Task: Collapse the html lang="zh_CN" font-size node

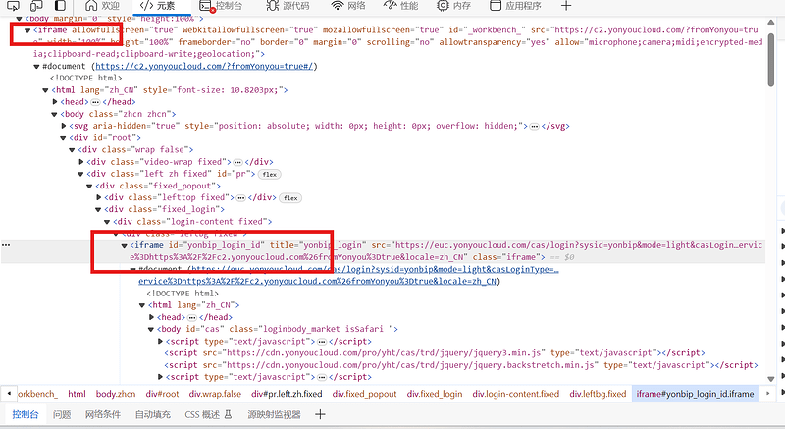Action: 45,90
